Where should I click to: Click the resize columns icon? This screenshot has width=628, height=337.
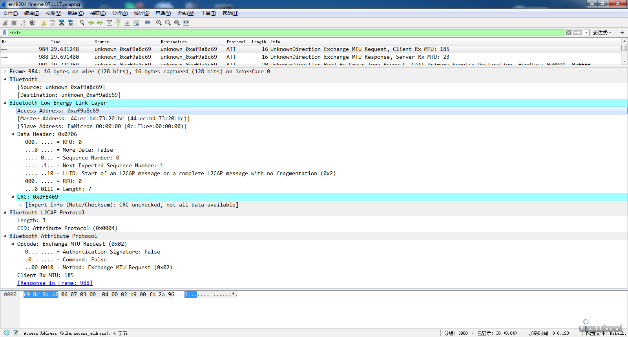tap(186, 23)
